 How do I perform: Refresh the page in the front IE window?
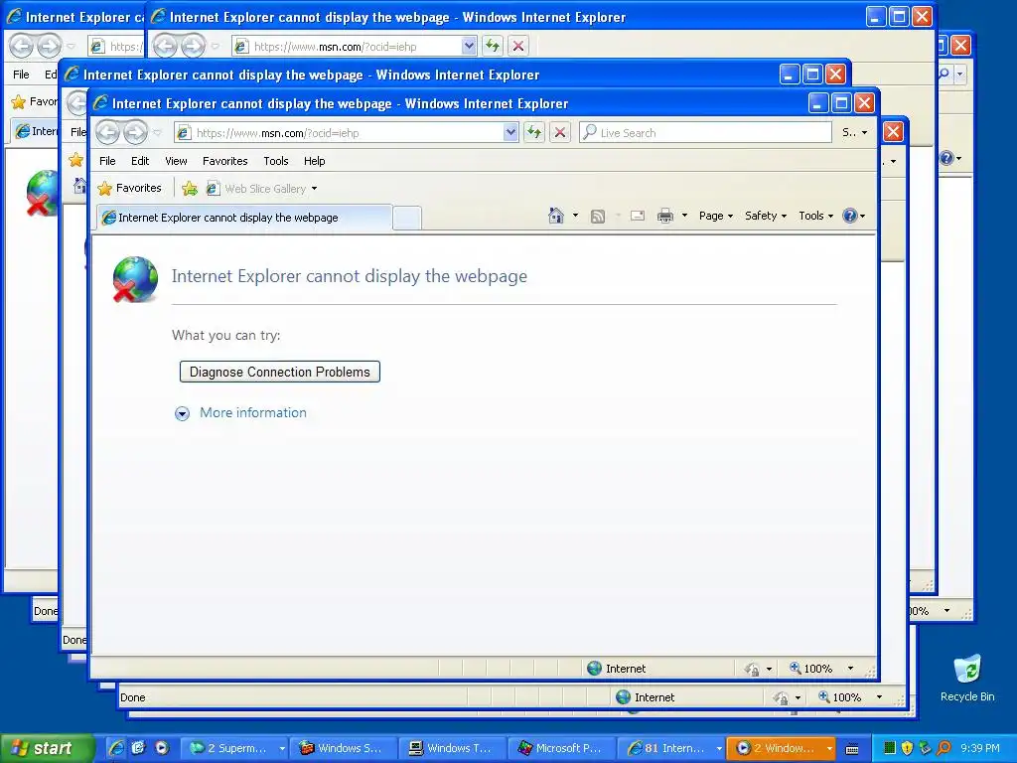coord(533,133)
